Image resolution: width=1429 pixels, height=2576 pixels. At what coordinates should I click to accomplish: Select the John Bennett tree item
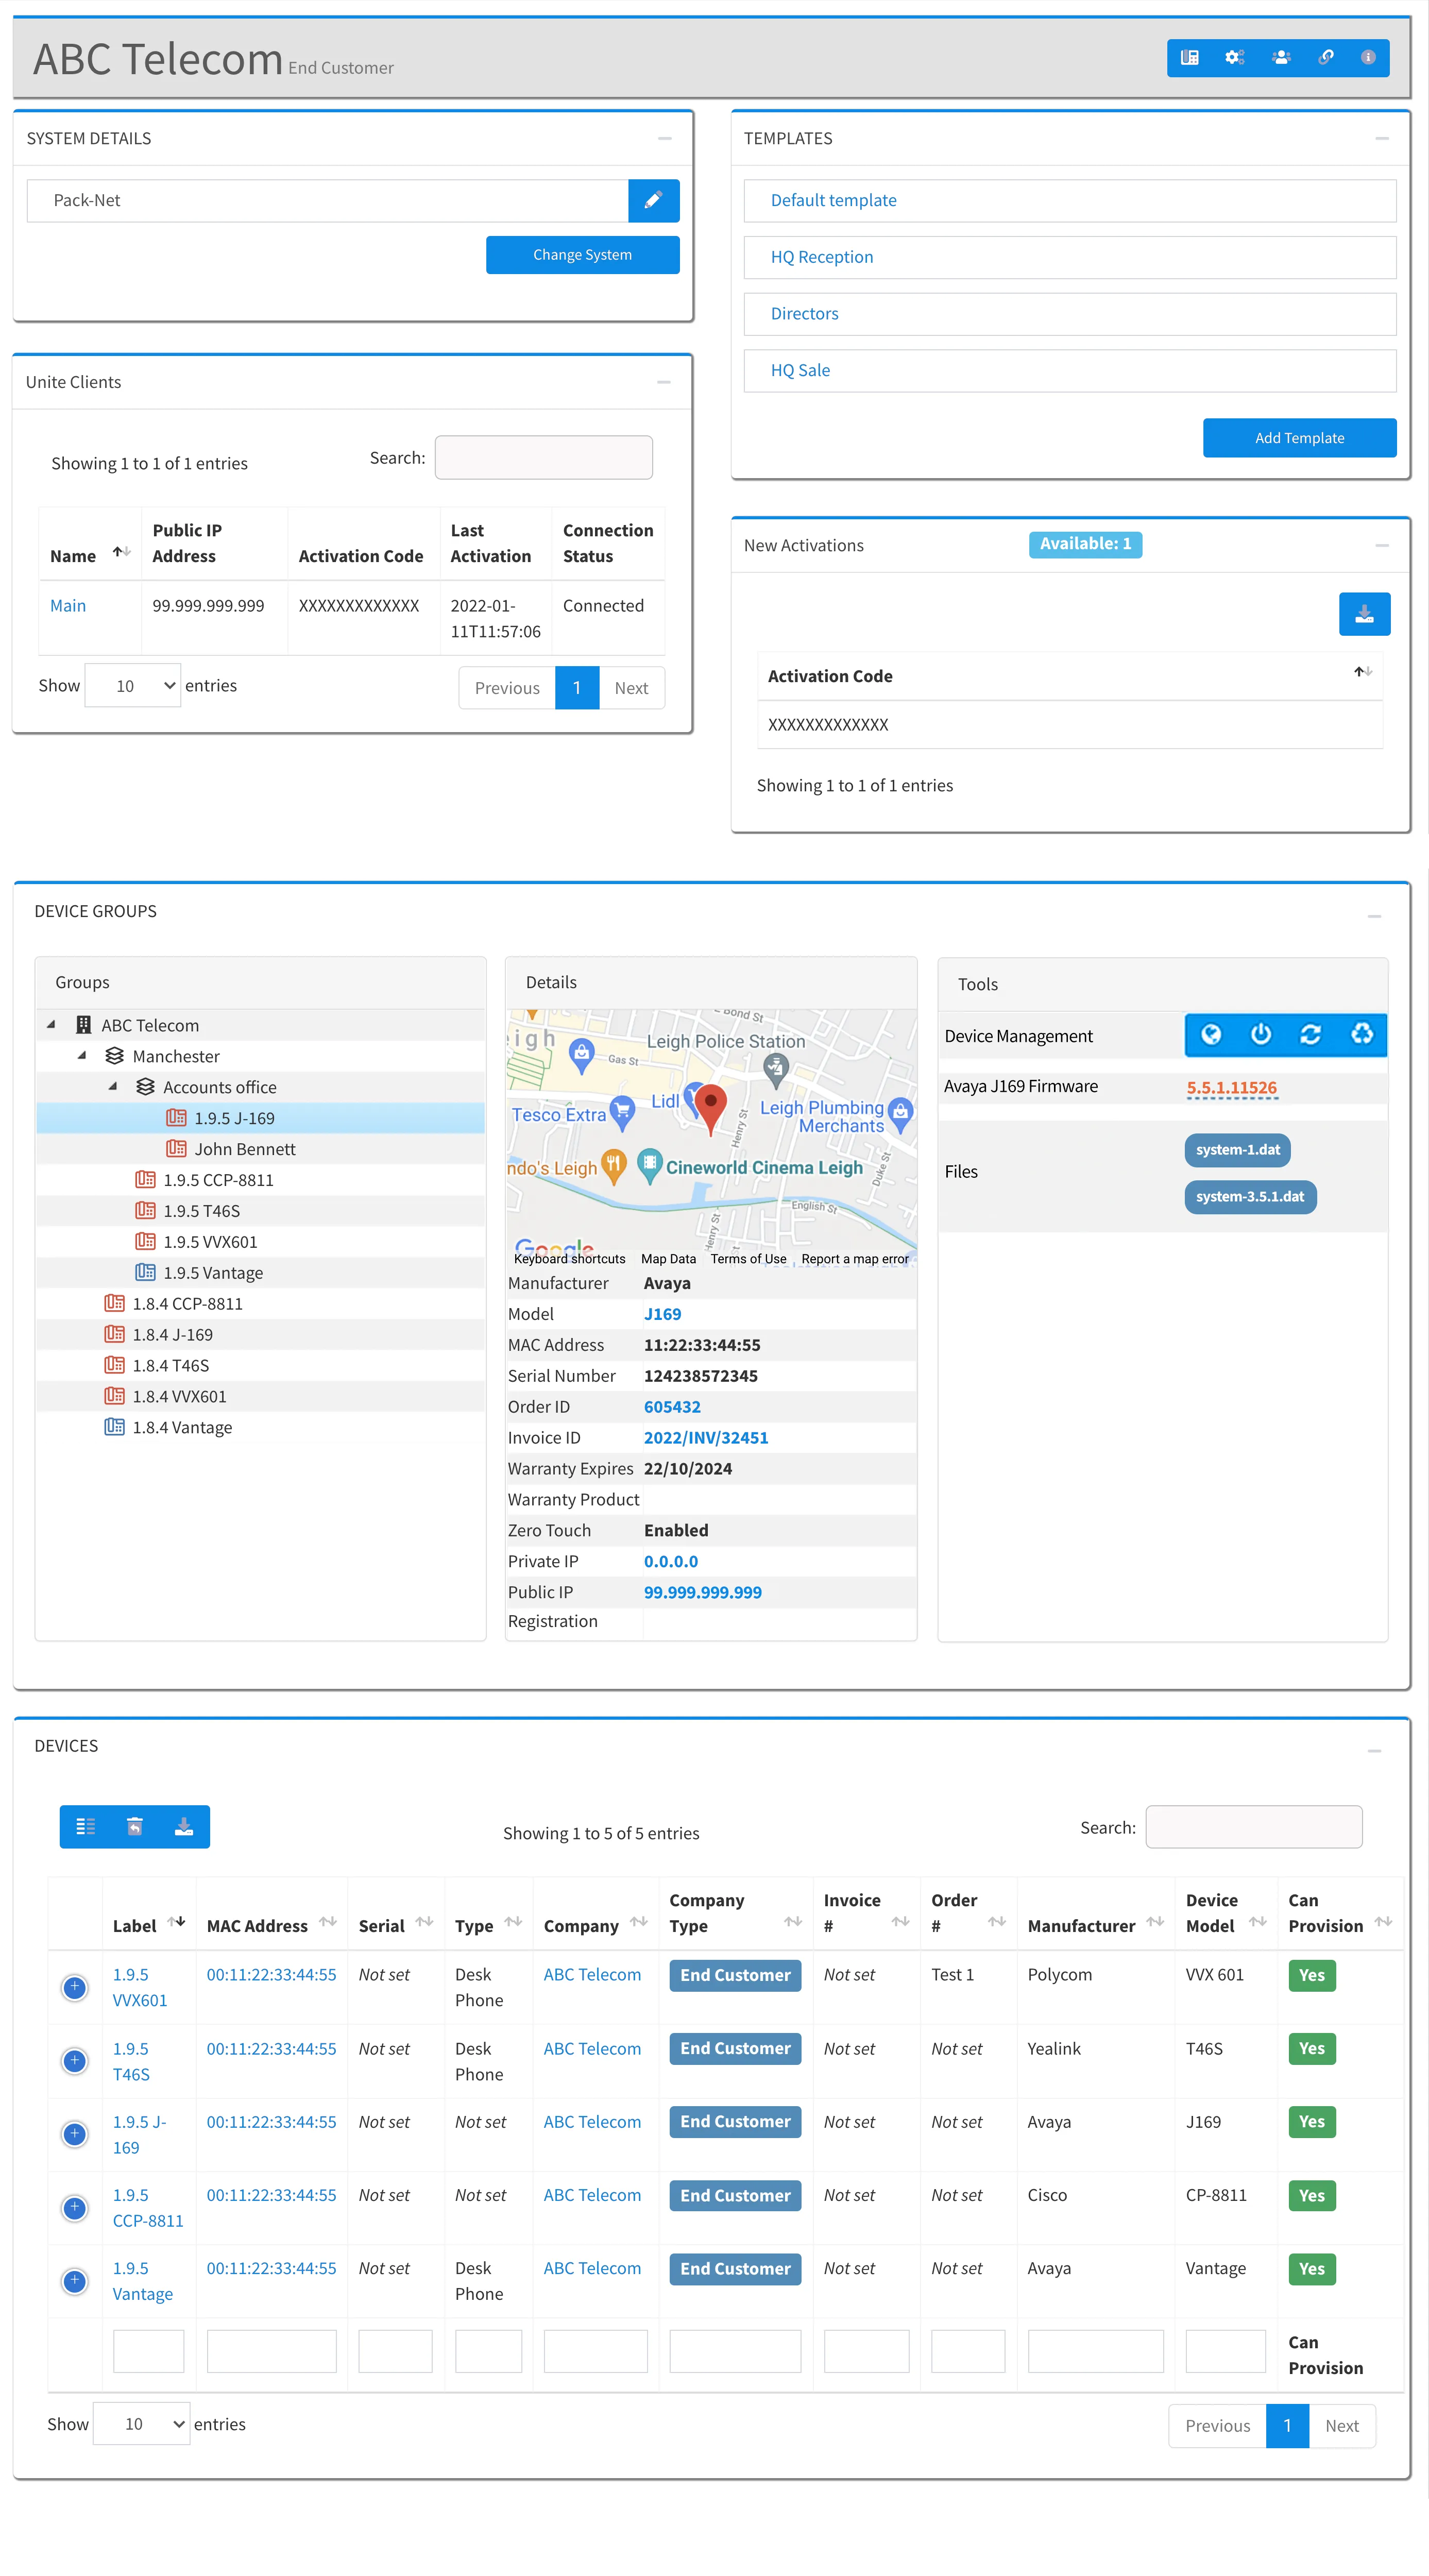pyautogui.click(x=245, y=1149)
